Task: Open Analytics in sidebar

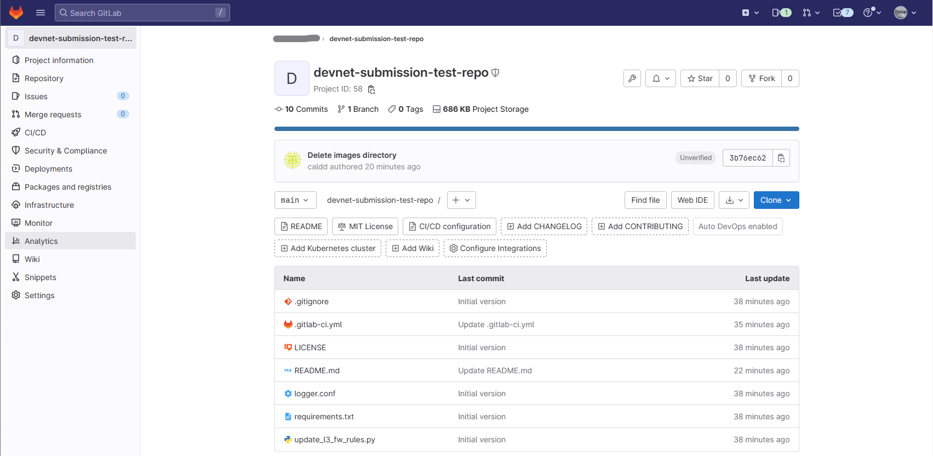Action: click(x=71, y=241)
